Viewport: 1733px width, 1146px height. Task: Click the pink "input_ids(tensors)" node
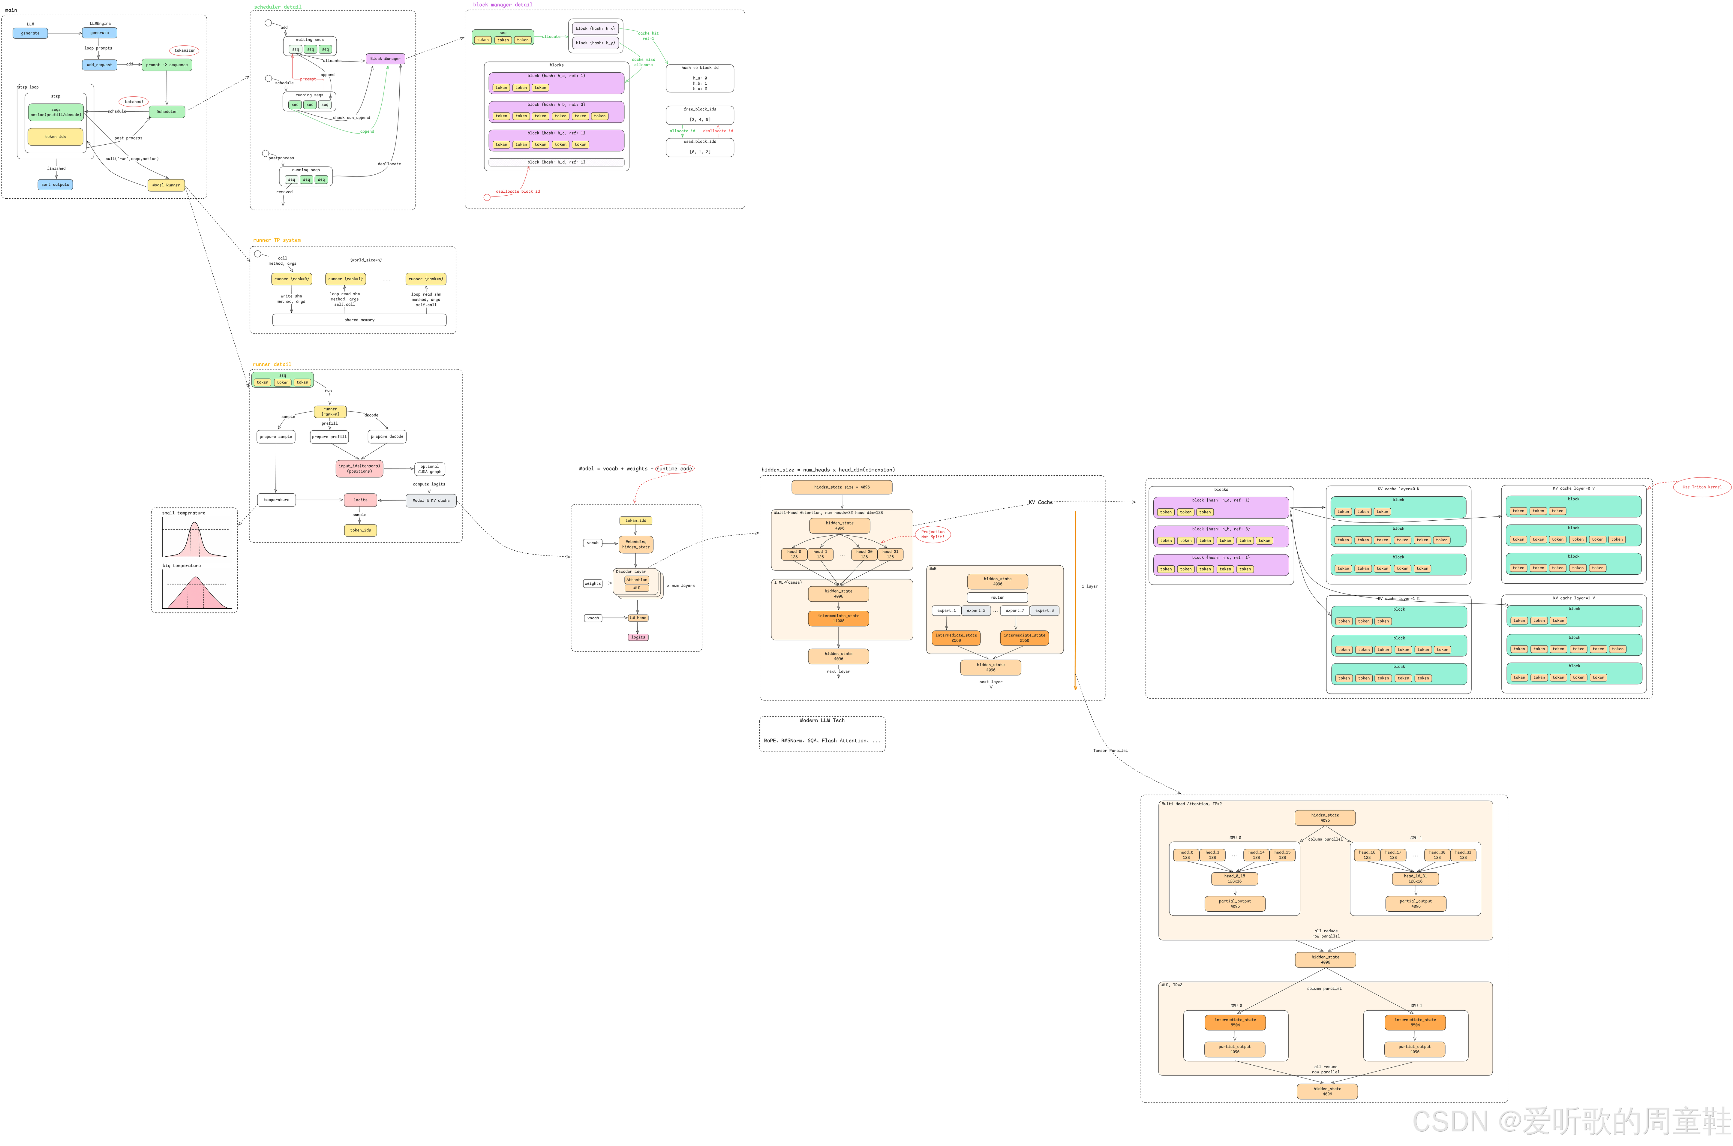tap(359, 468)
